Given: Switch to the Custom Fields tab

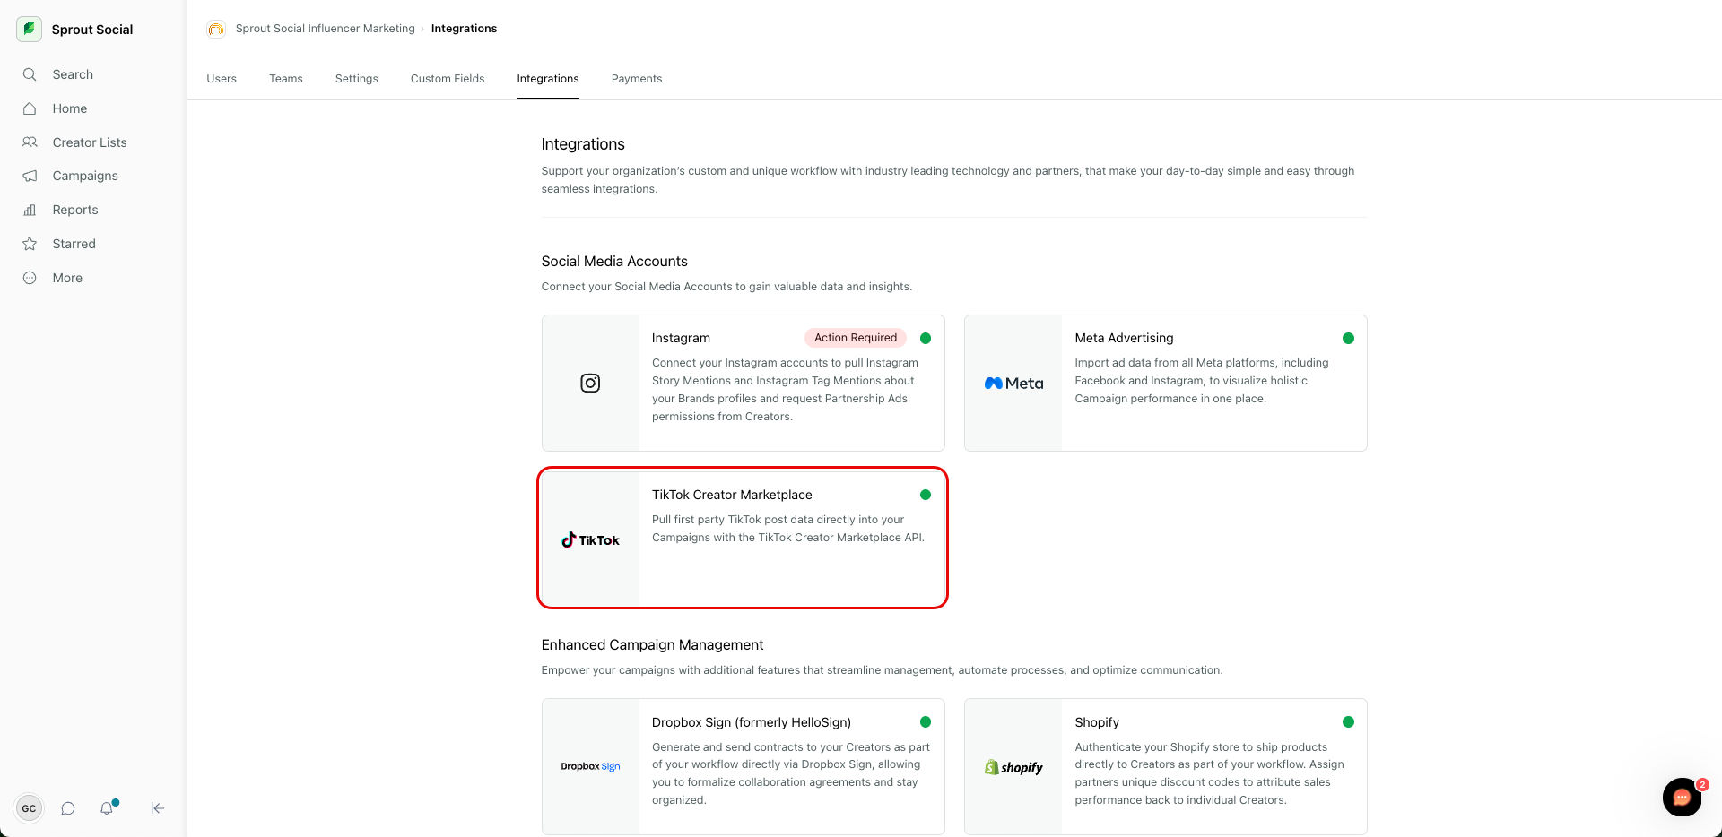Looking at the screenshot, I should 448,79.
